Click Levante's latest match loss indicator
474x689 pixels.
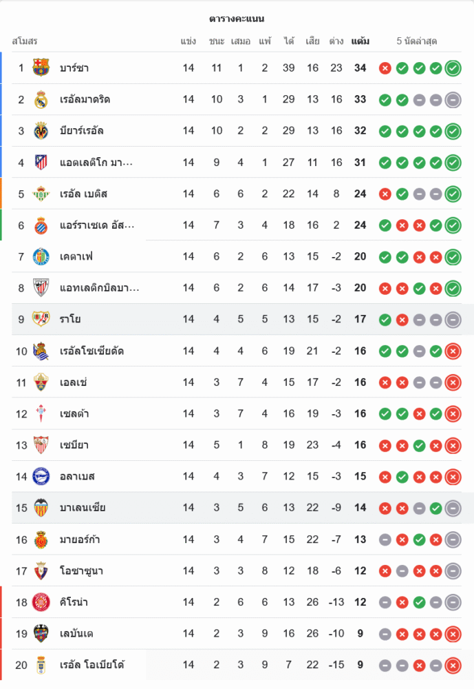tap(453, 634)
